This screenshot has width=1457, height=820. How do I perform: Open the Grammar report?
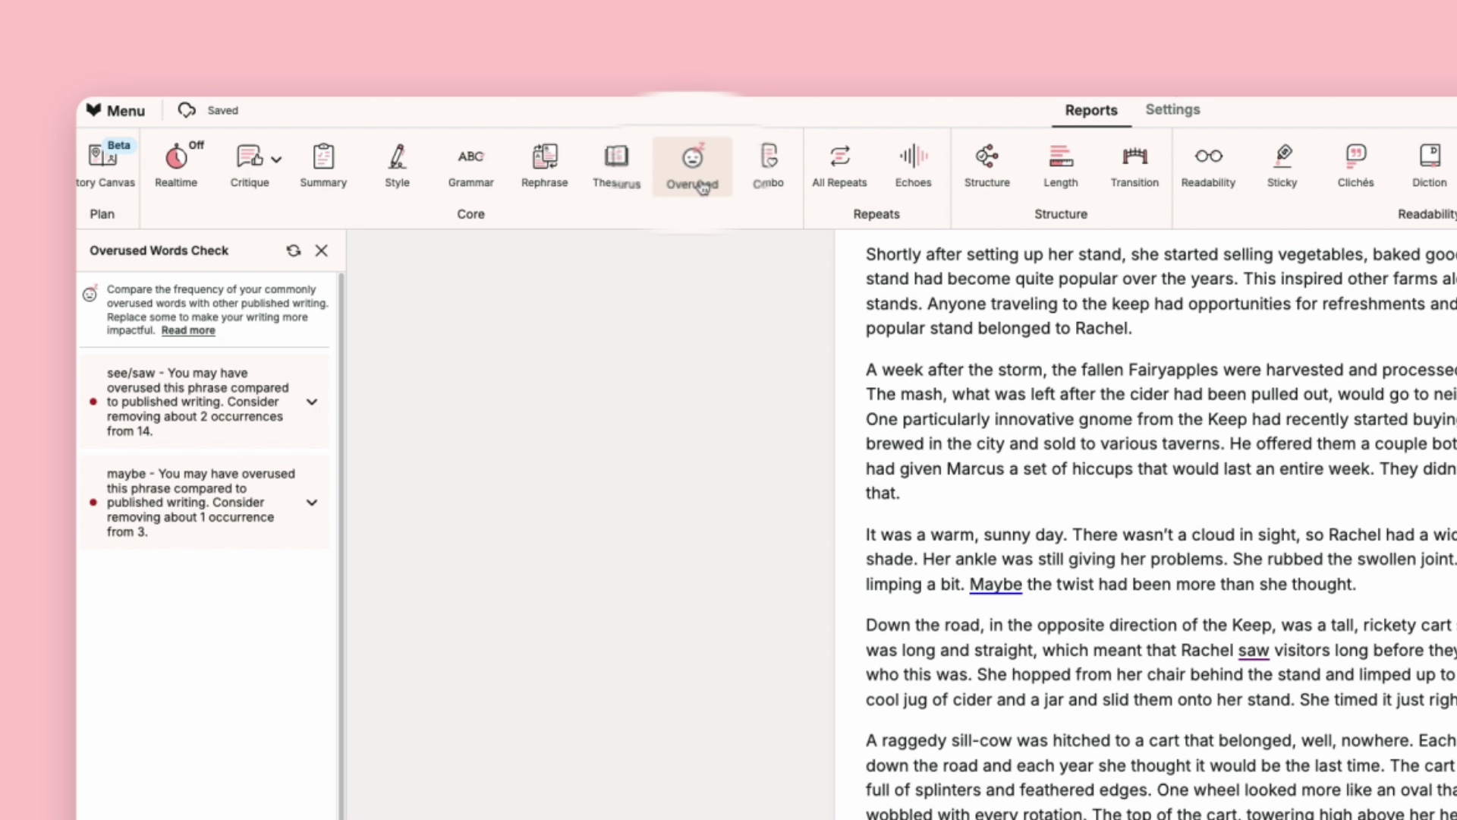pyautogui.click(x=470, y=165)
